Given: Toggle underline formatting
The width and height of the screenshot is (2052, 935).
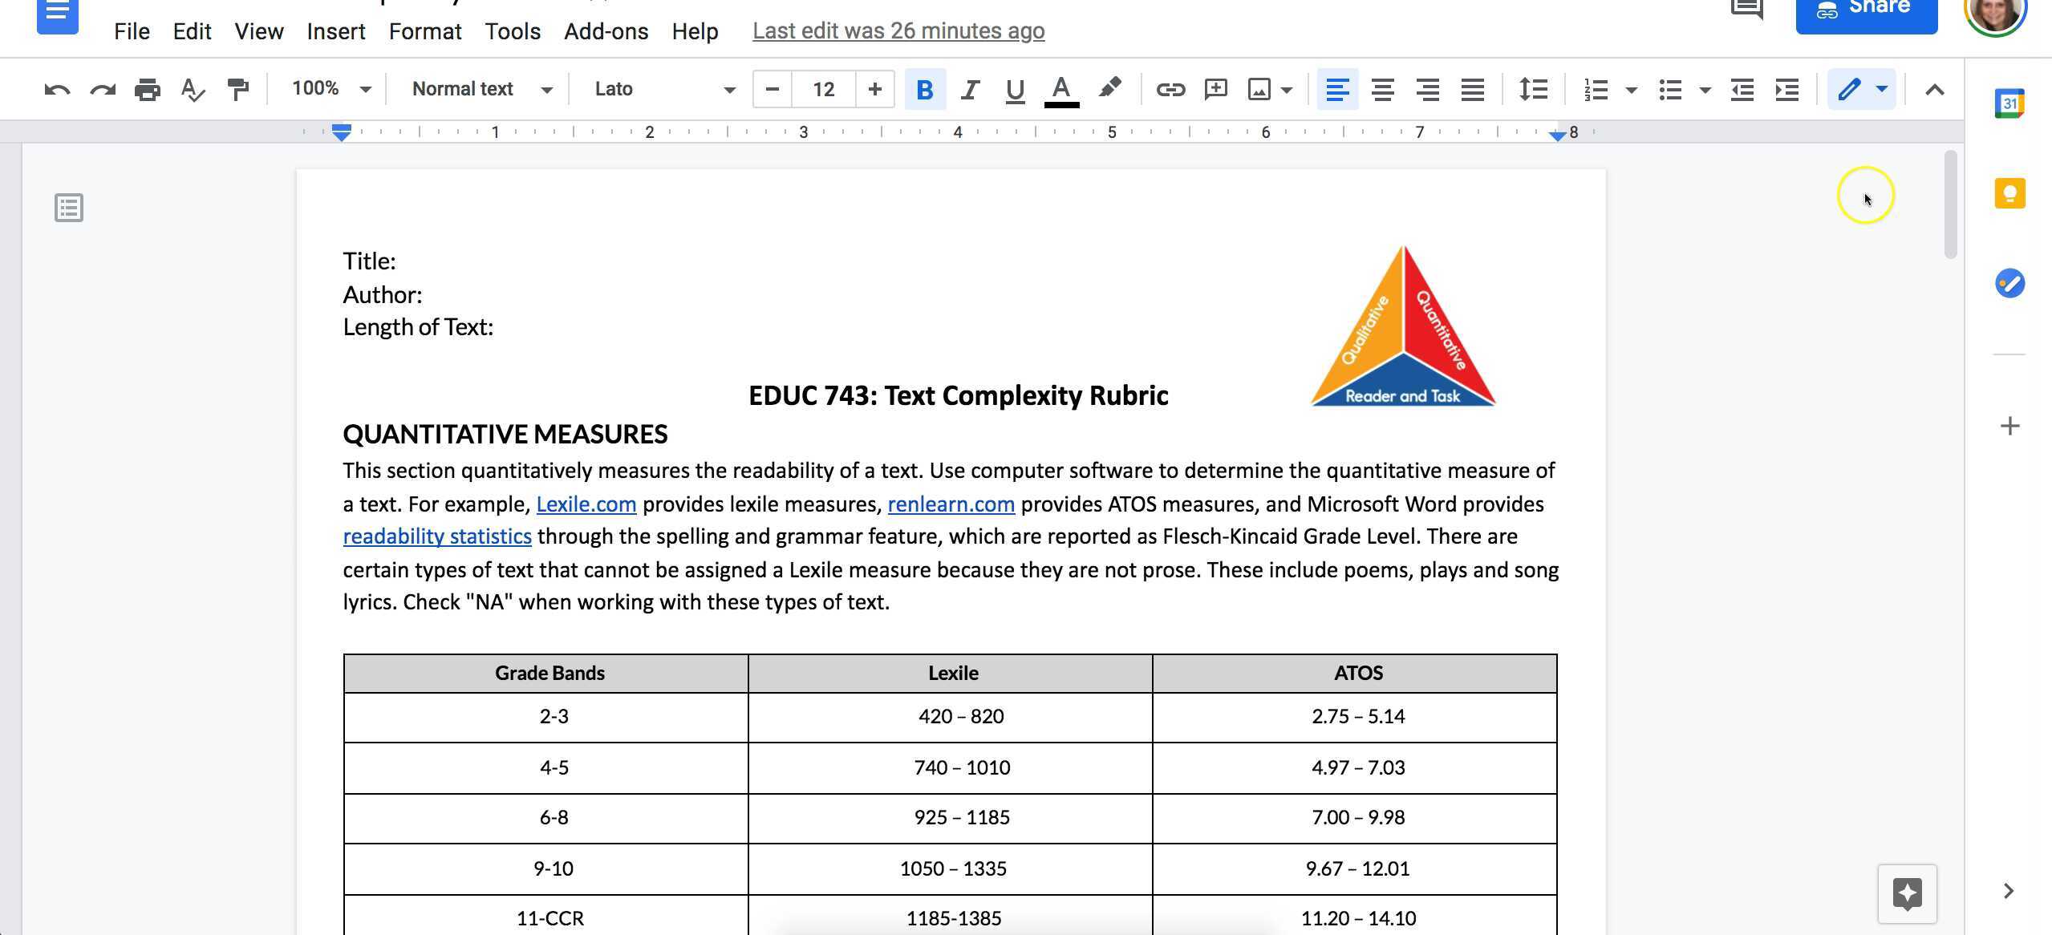Looking at the screenshot, I should tap(1013, 89).
